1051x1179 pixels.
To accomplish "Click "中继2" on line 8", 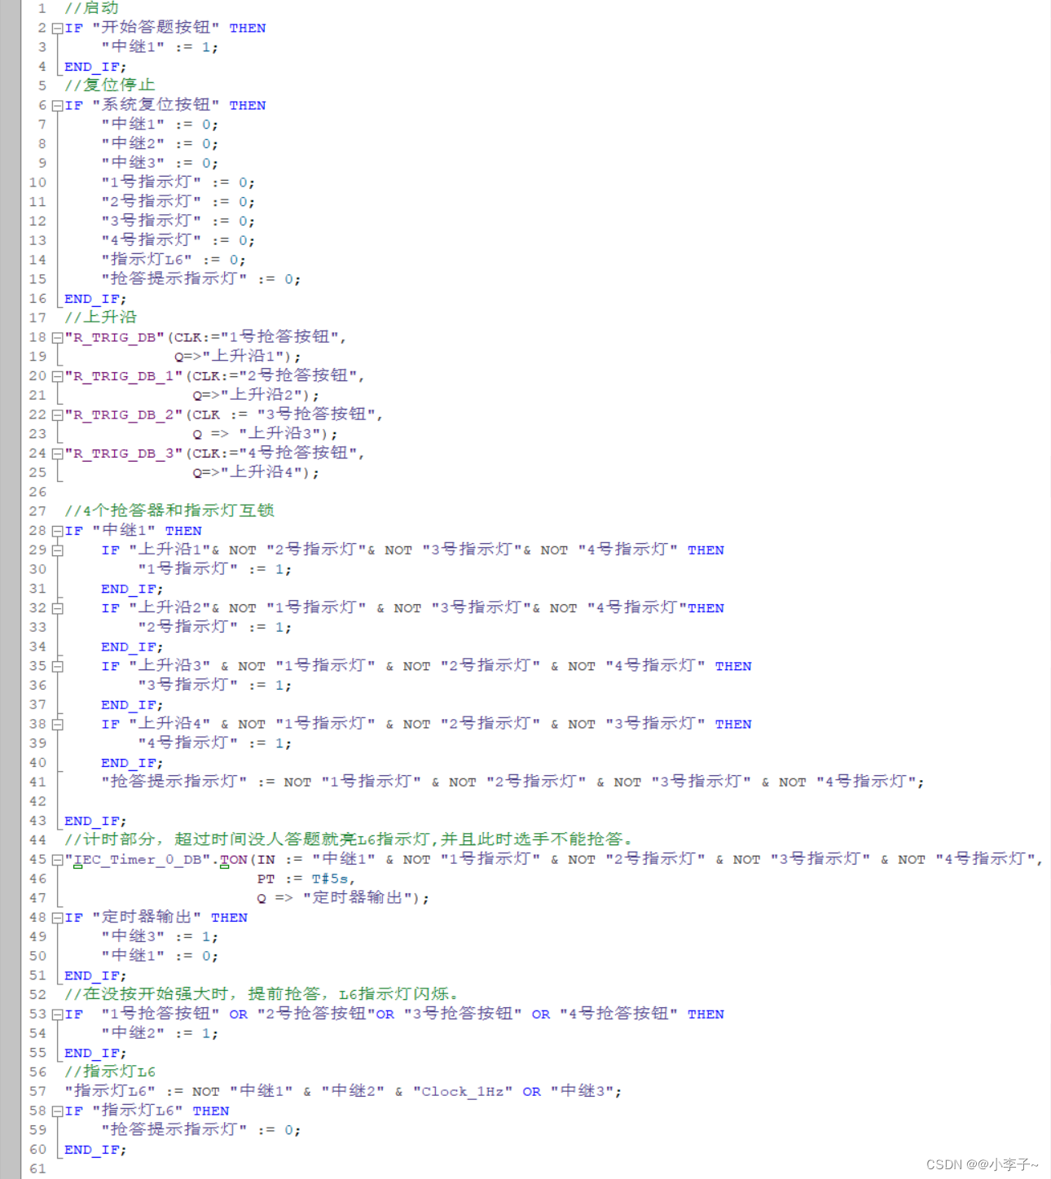I will tap(133, 143).
